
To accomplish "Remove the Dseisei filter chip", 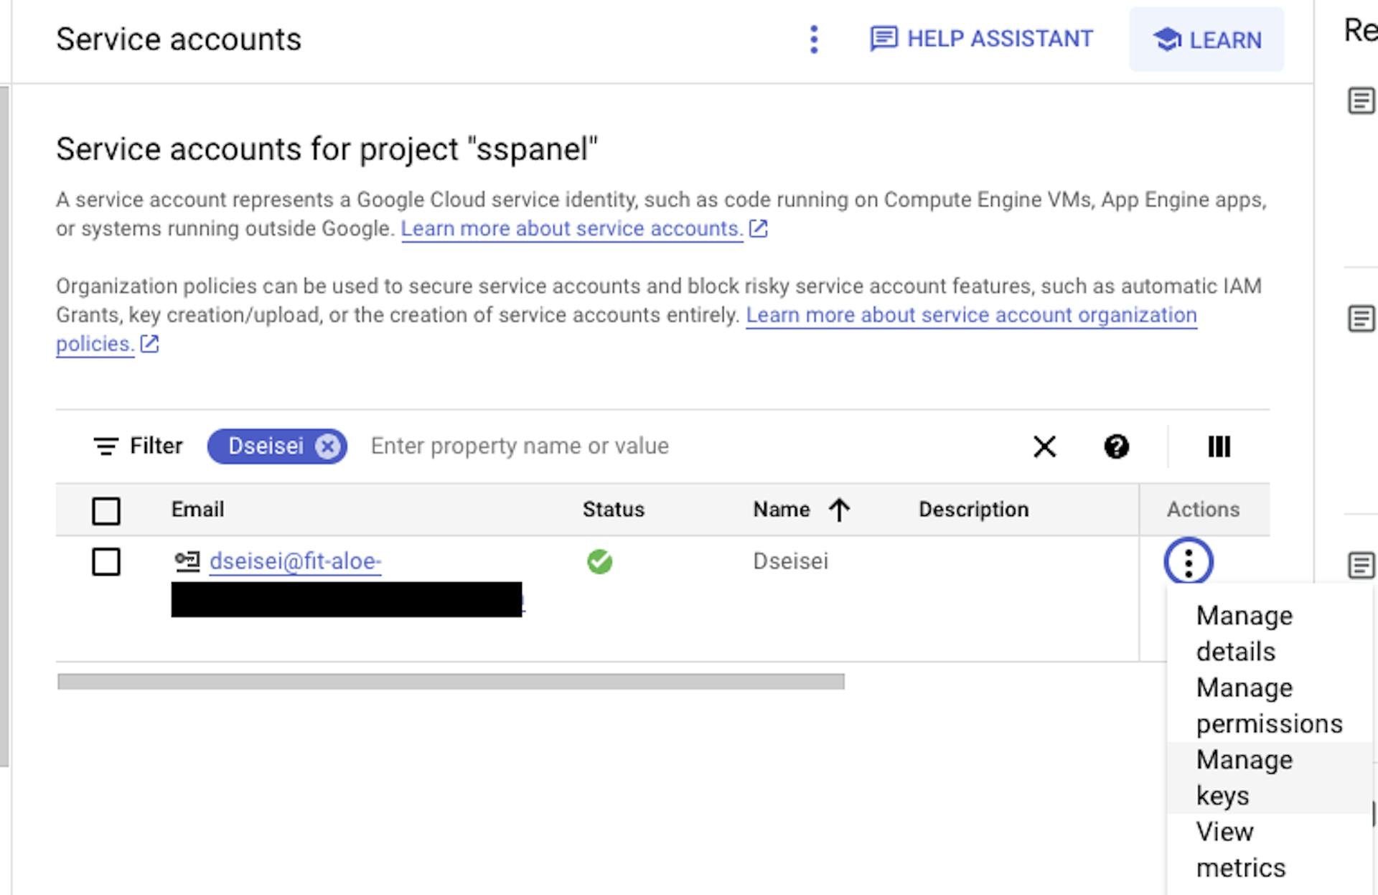I will (328, 446).
